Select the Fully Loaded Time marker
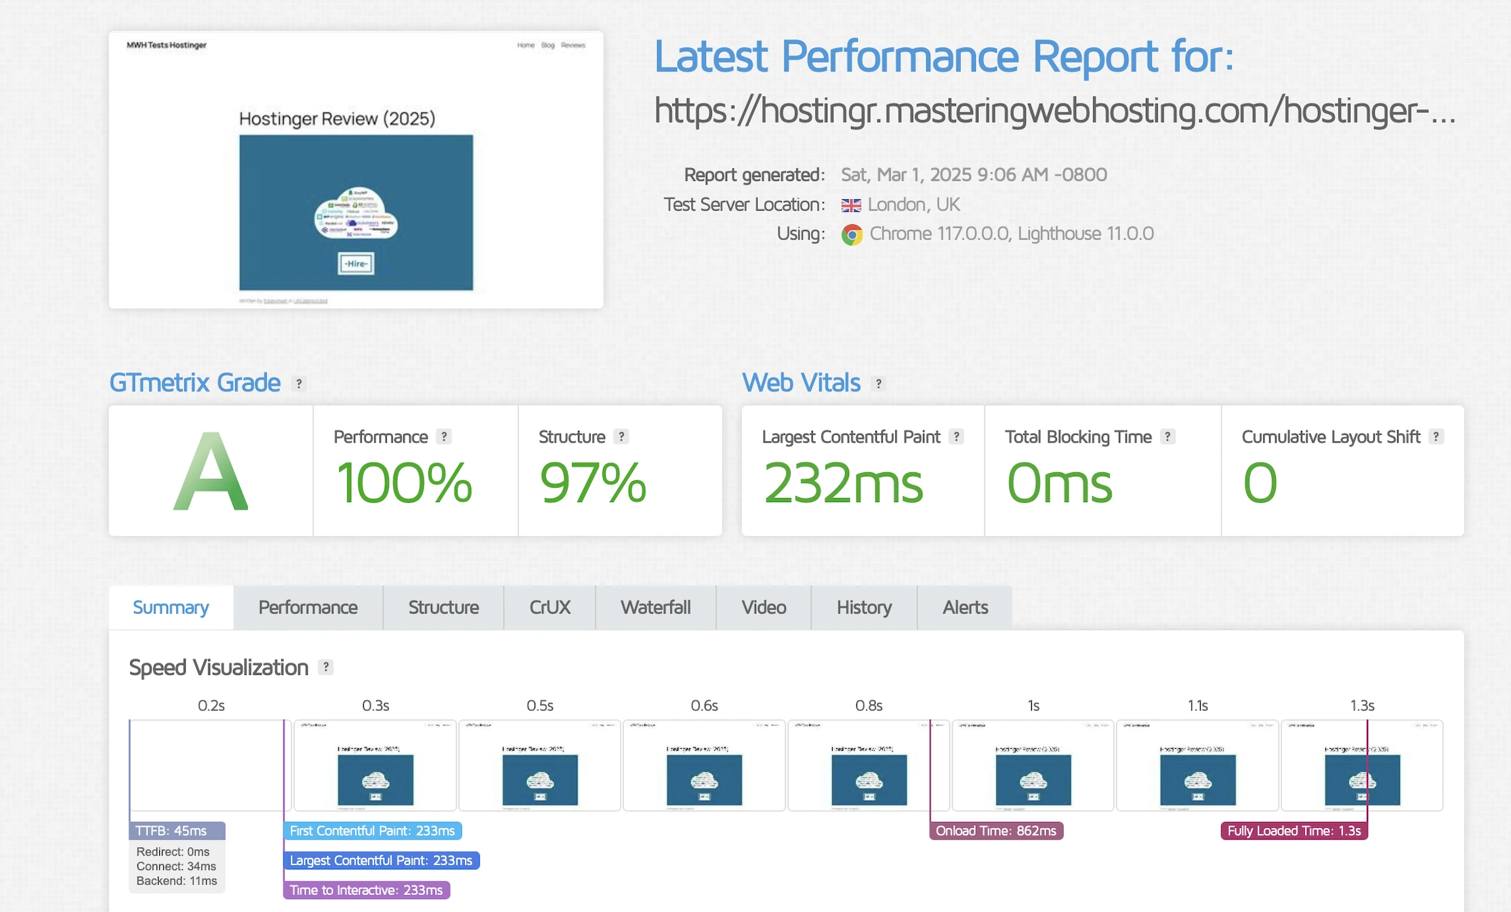 (1293, 831)
